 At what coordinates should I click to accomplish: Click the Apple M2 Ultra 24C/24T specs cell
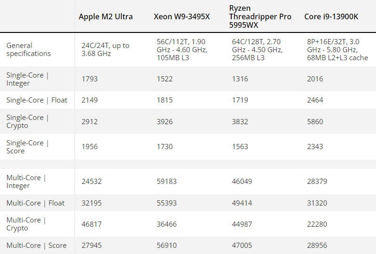click(x=105, y=49)
